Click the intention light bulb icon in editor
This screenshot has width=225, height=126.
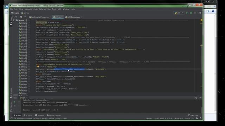pyautogui.click(x=38, y=66)
